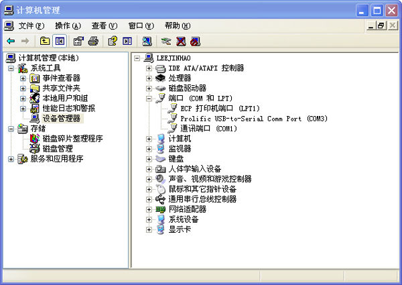The height and width of the screenshot is (285, 402).
Task: Open the 帮助(H) menu
Action: [177, 25]
